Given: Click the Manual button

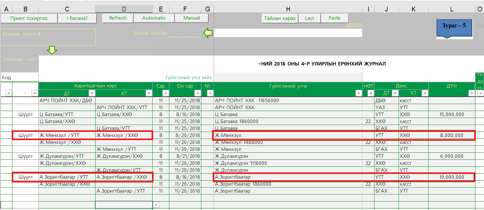Looking at the screenshot, I should pyautogui.click(x=192, y=18).
